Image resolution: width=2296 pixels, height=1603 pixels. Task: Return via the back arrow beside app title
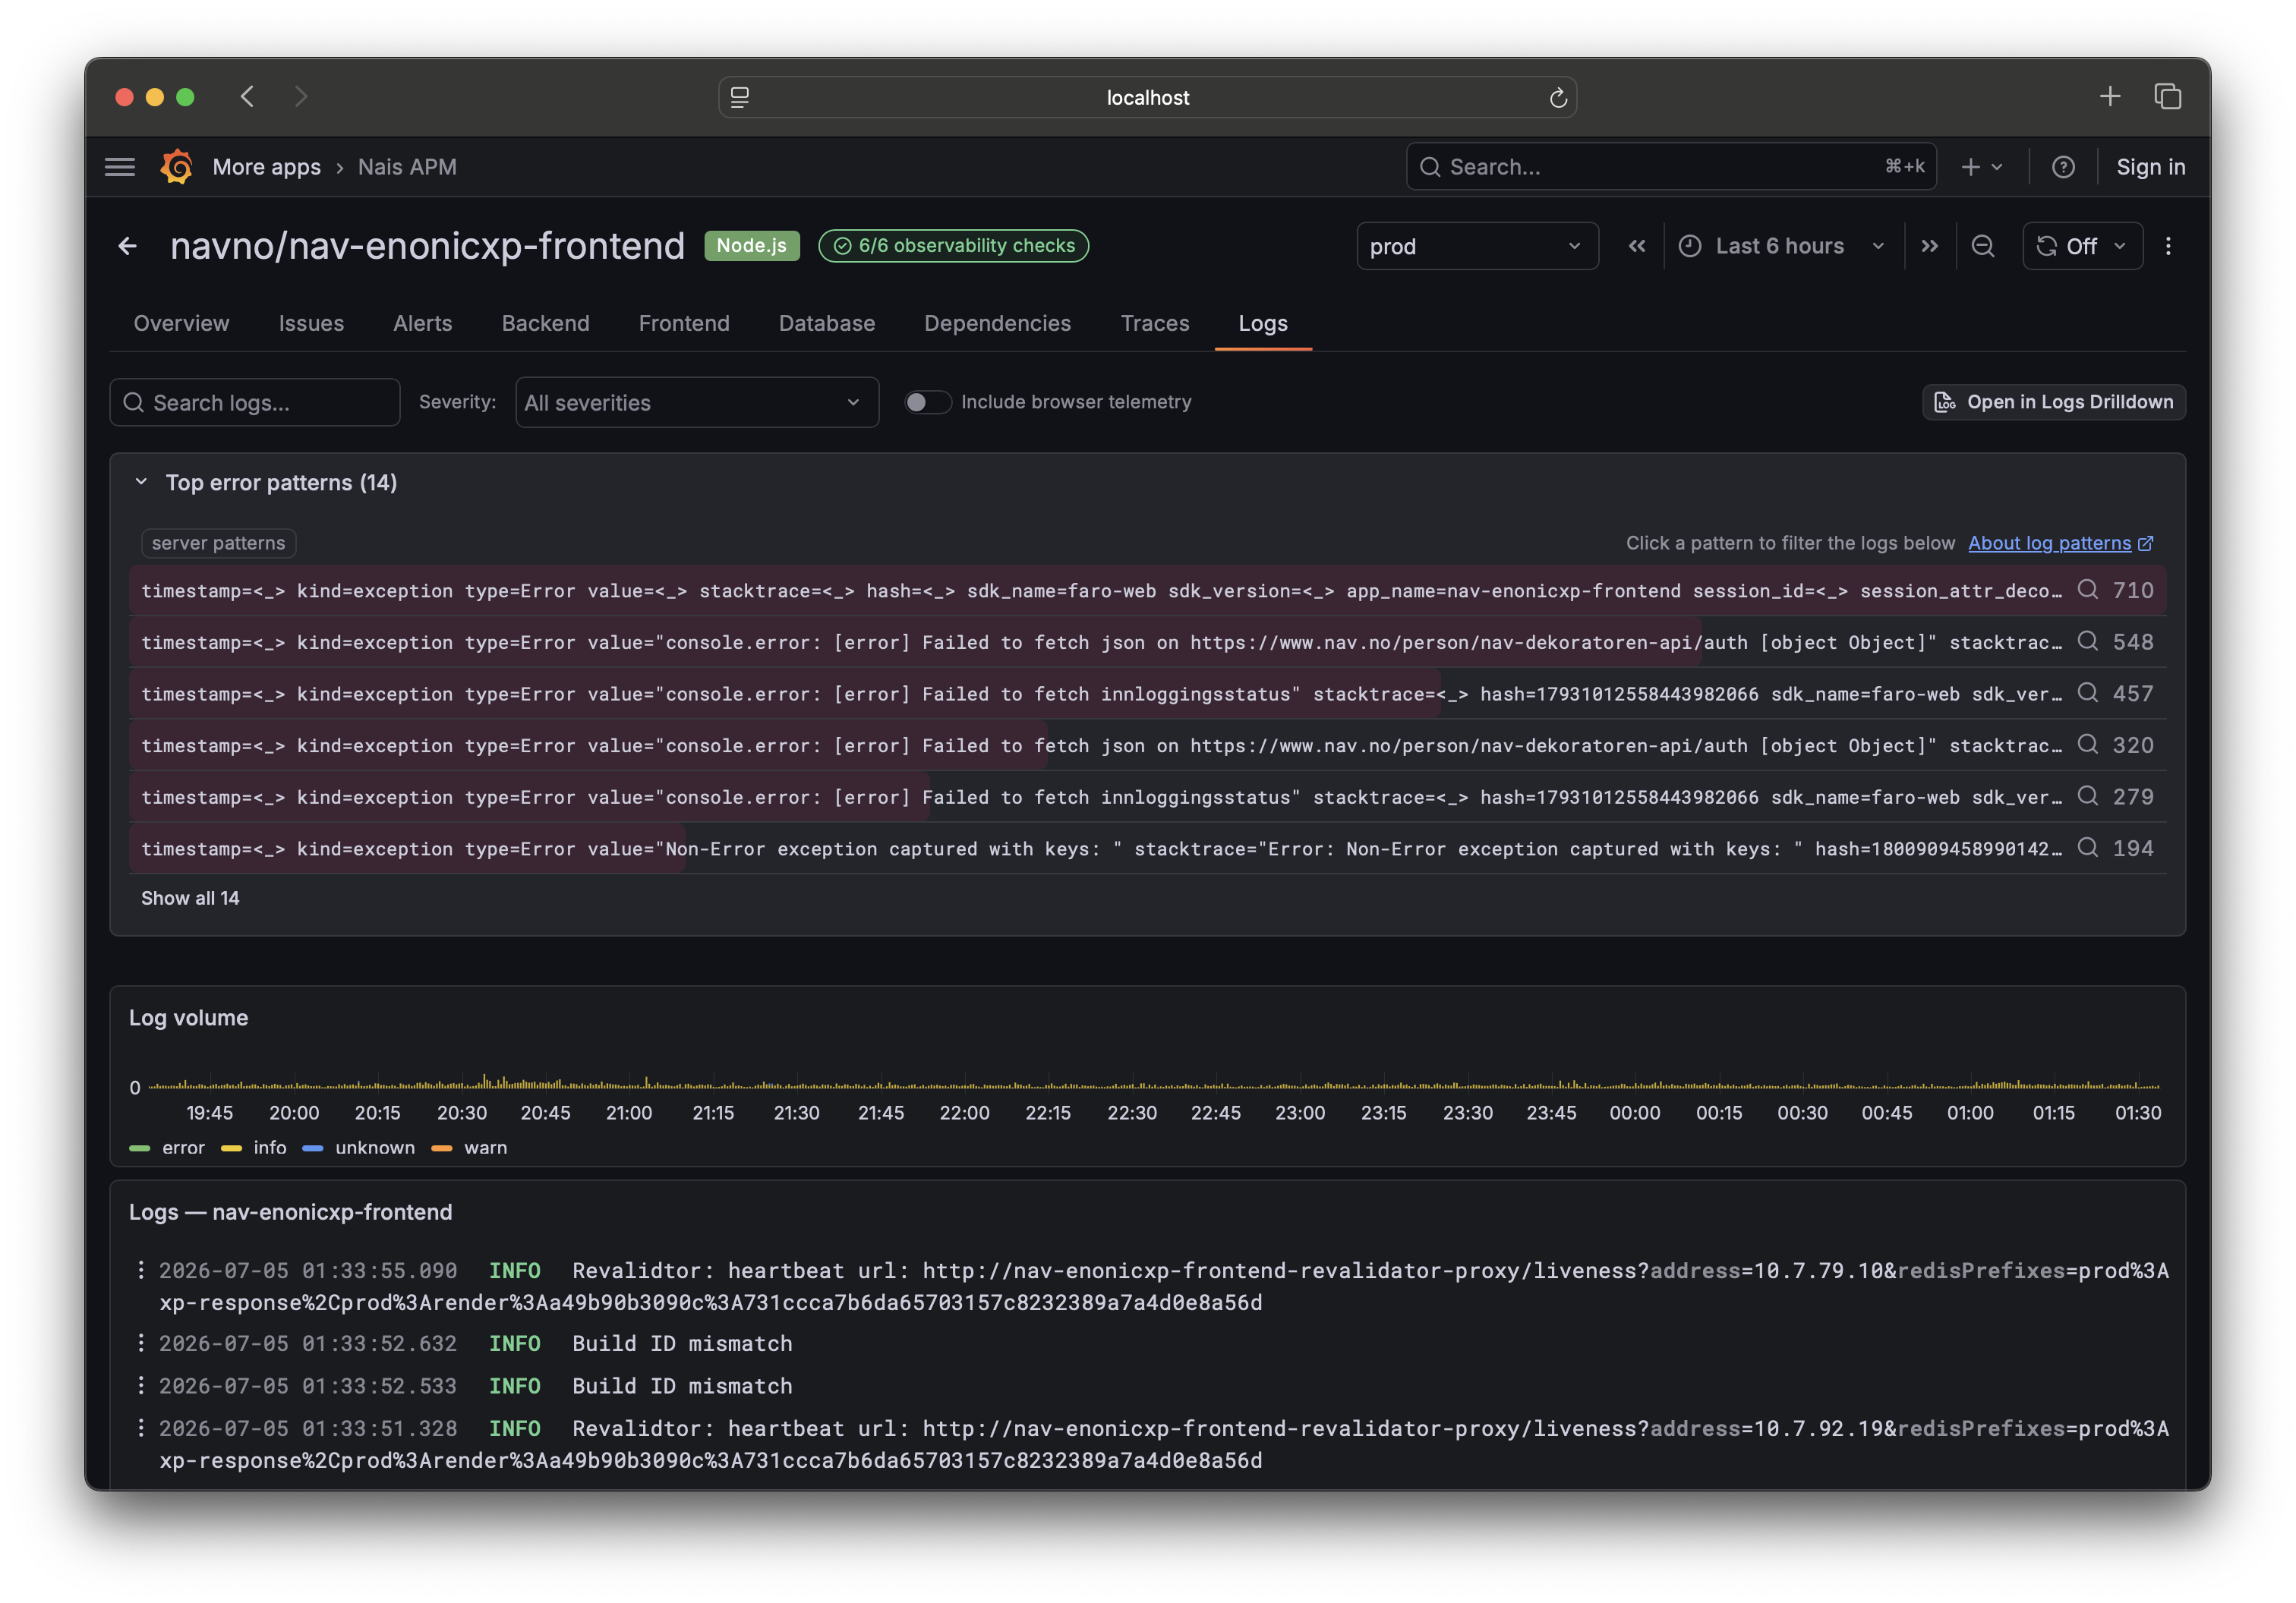(128, 246)
